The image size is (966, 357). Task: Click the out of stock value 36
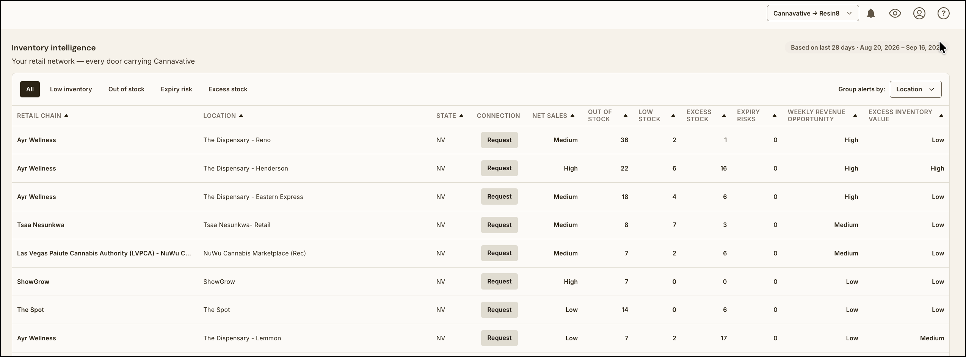pyautogui.click(x=624, y=140)
